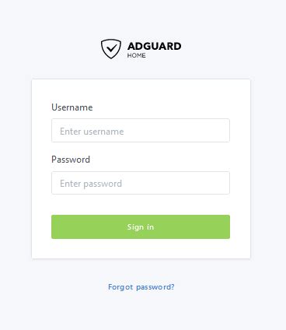Submit the login form with Sign in
This screenshot has height=330, width=286.
[x=141, y=226]
